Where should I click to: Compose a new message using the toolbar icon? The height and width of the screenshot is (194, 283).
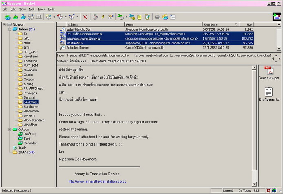click(x=49, y=17)
